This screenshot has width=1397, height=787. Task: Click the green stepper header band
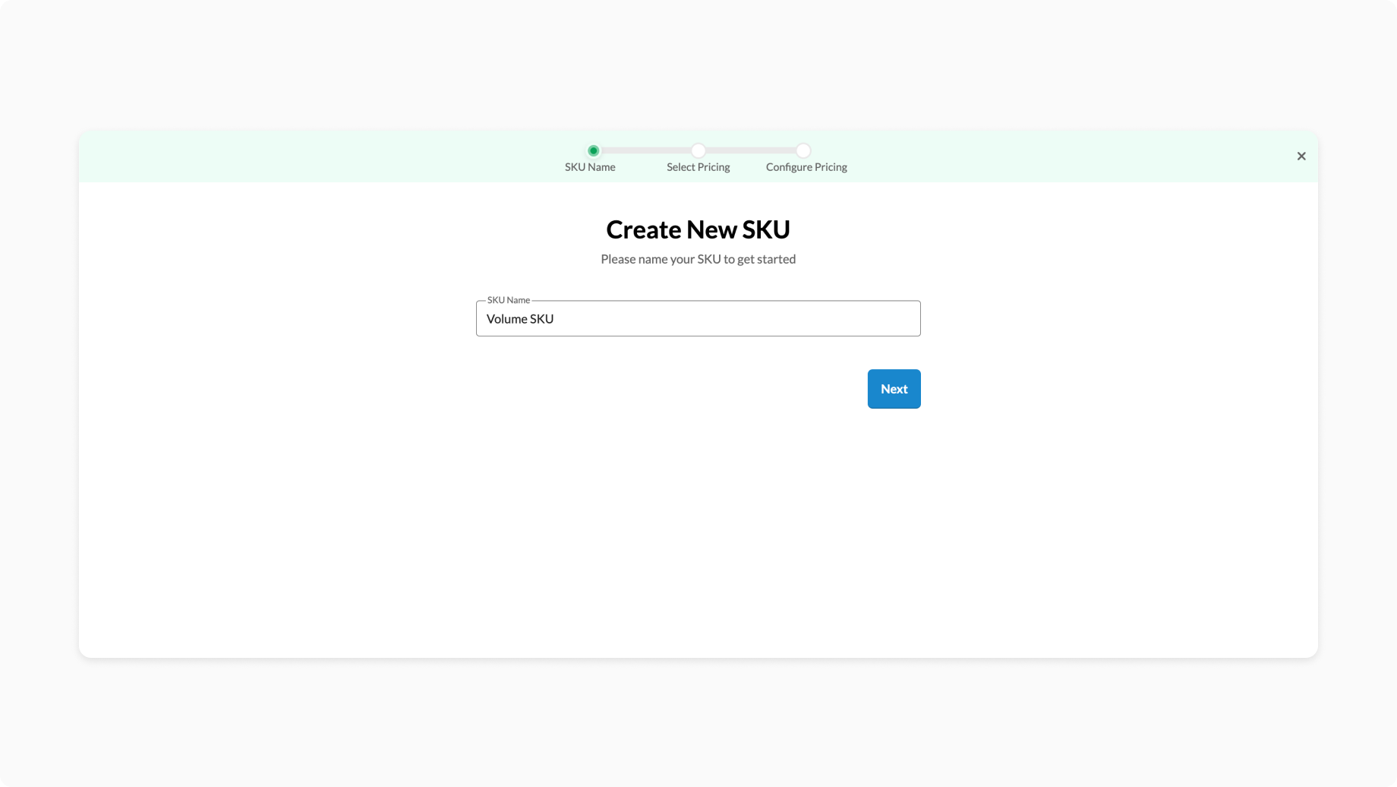304,156
